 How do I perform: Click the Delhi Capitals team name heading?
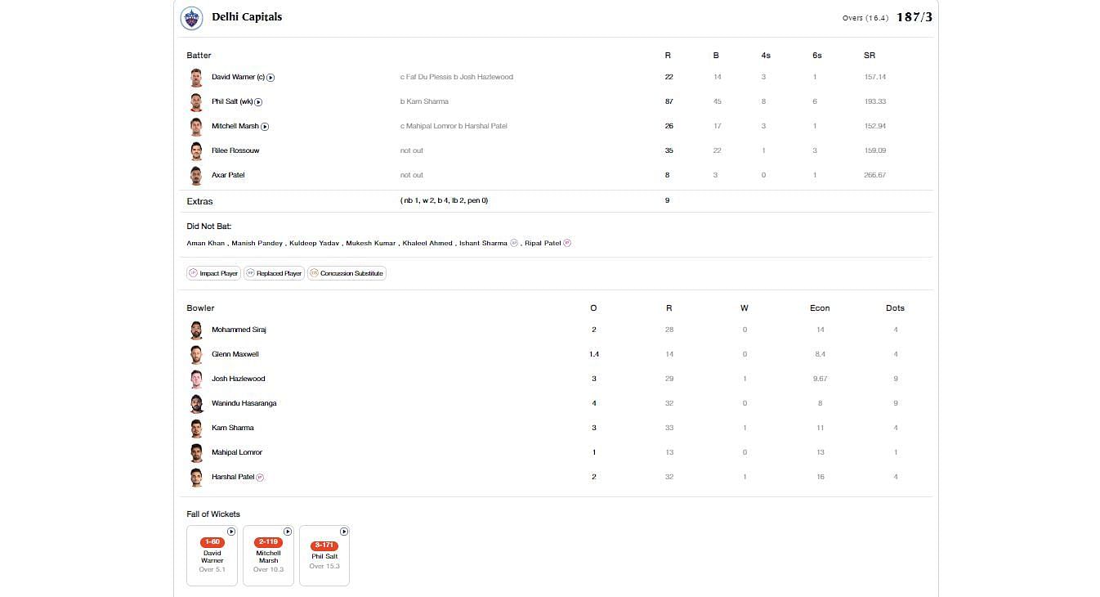(247, 17)
